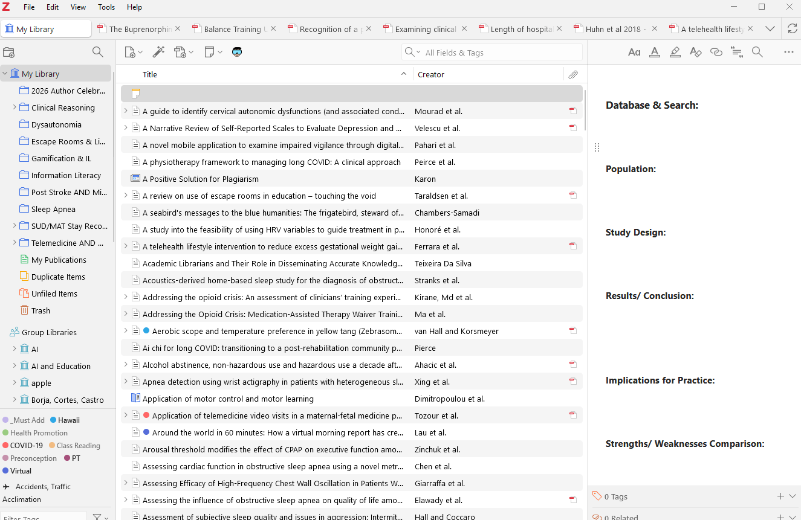Screen dimensions: 801x520
Task: Toggle the Class Reading tag filter
Action: (x=74, y=445)
